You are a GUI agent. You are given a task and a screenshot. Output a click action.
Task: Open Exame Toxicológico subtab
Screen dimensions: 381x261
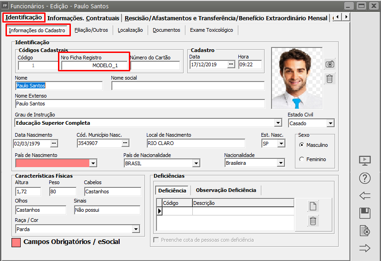(212, 30)
